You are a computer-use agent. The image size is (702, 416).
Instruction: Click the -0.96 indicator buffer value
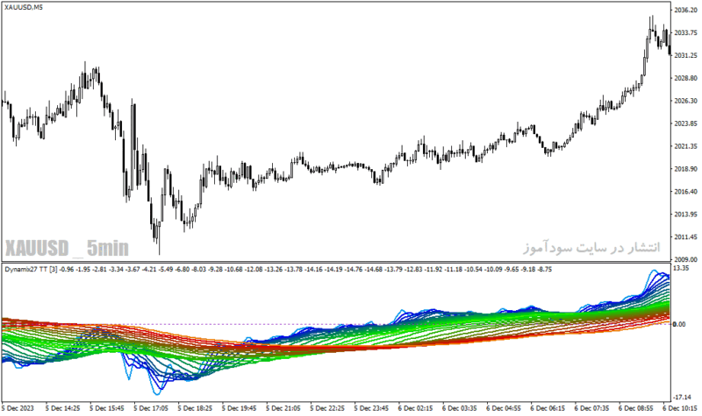(x=67, y=269)
